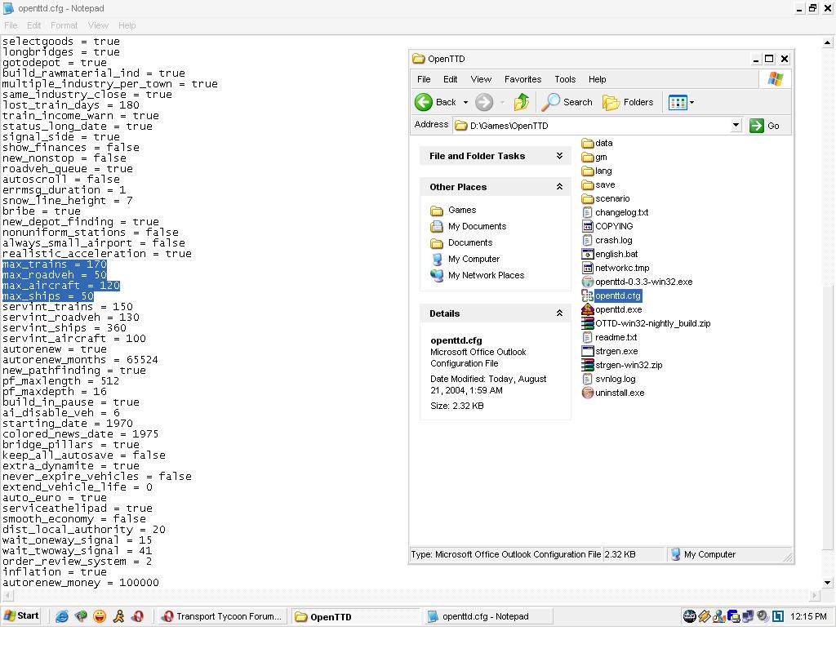Open the Views icon in Explorer toolbar

tap(678, 102)
